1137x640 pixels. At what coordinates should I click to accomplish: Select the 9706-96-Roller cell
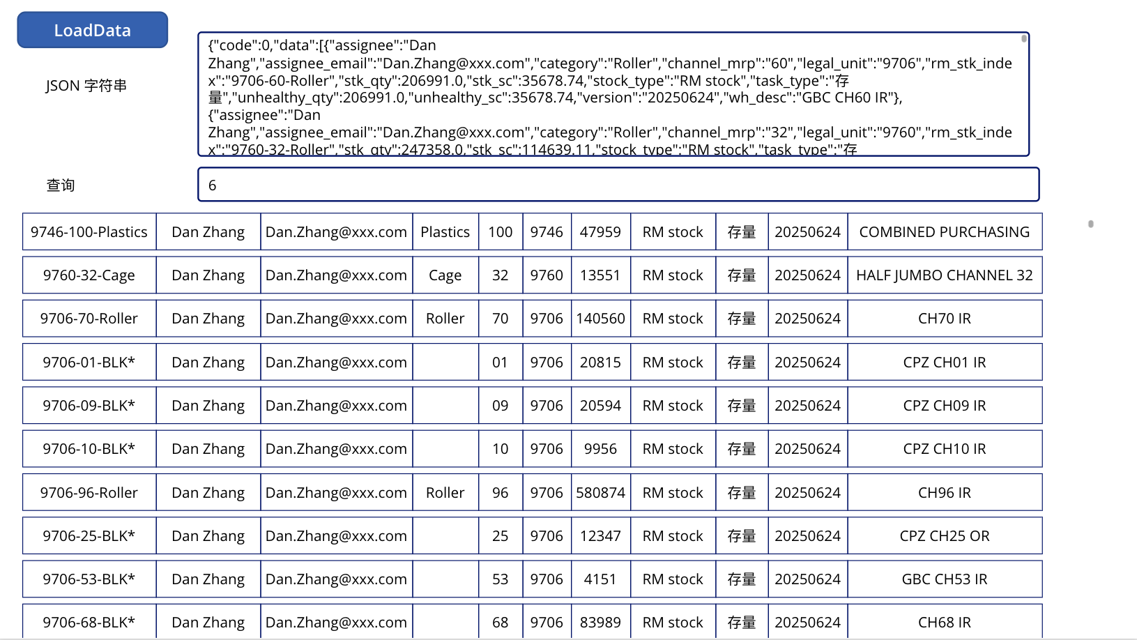[x=89, y=493]
